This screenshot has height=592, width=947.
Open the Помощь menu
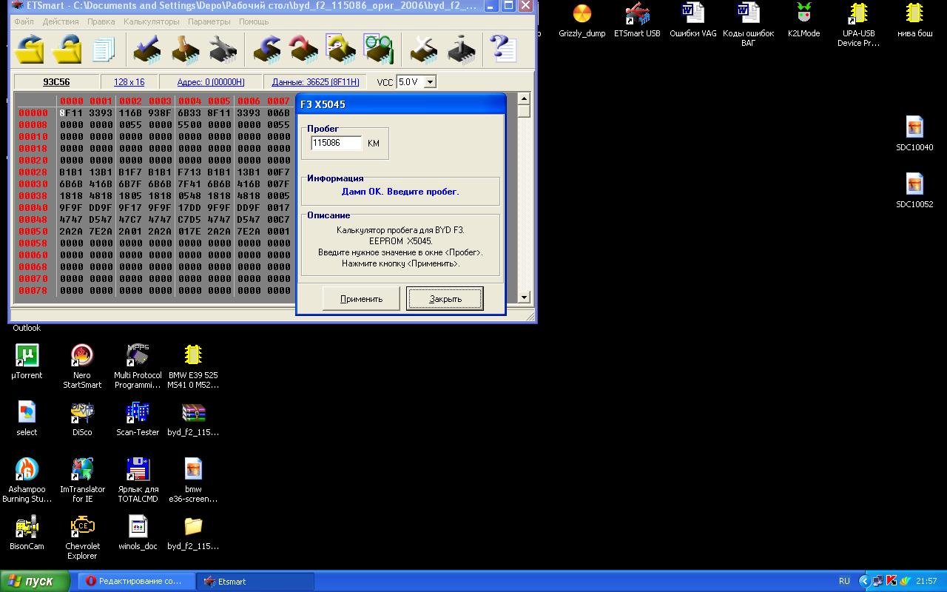pos(254,21)
